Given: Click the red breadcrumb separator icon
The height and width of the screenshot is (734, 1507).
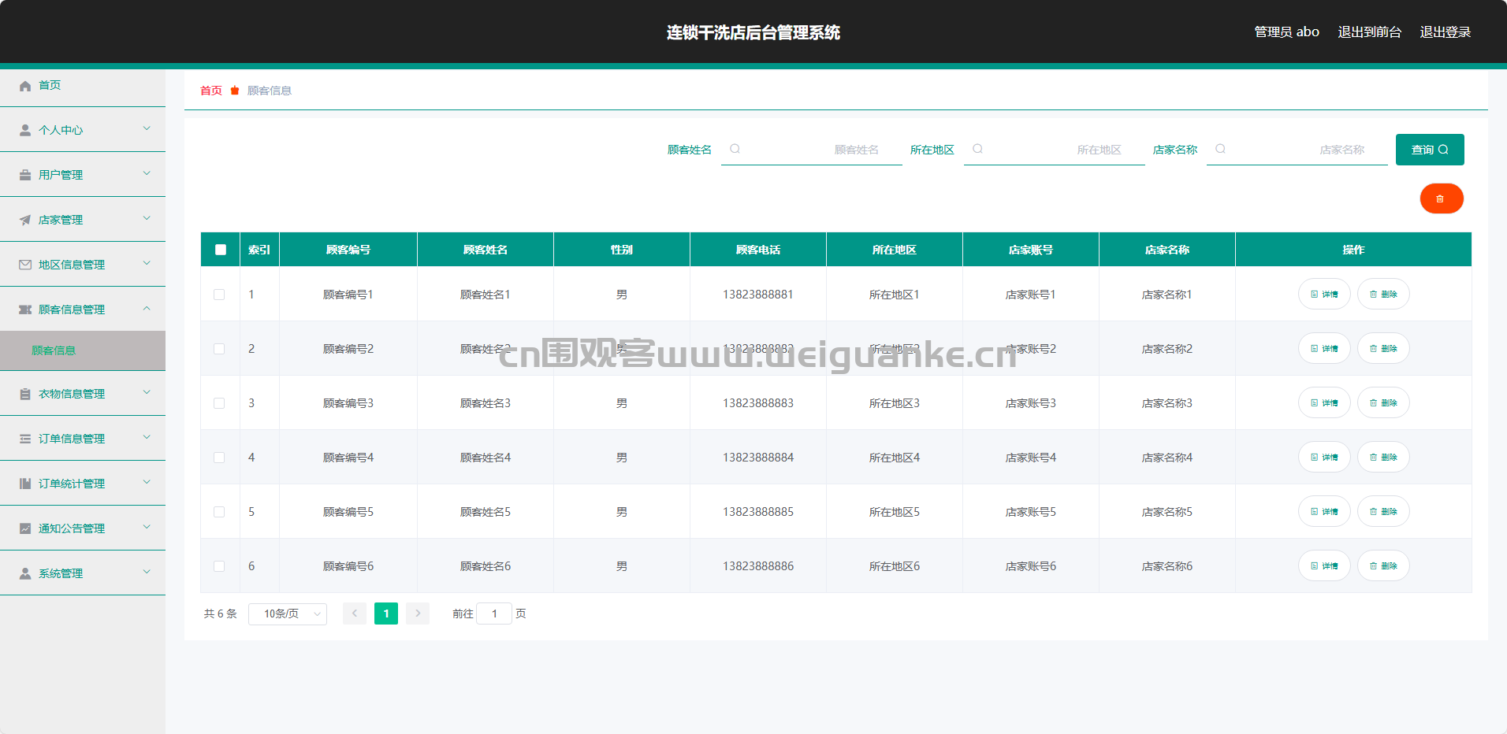Looking at the screenshot, I should point(235,91).
